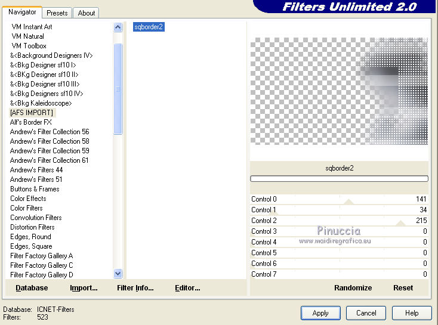Select &<BKg Designer sf10 II> category

[44, 75]
